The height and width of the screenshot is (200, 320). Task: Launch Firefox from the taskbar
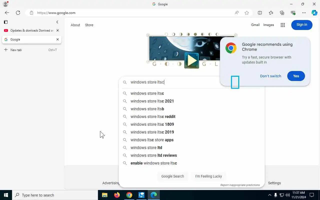coord(117,195)
